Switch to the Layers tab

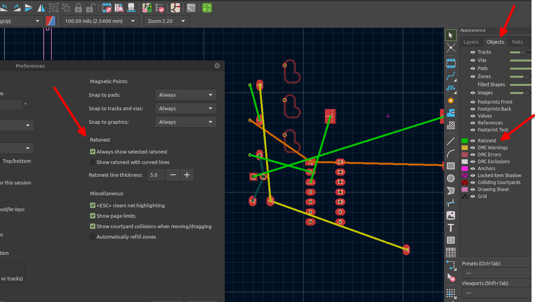pos(471,42)
